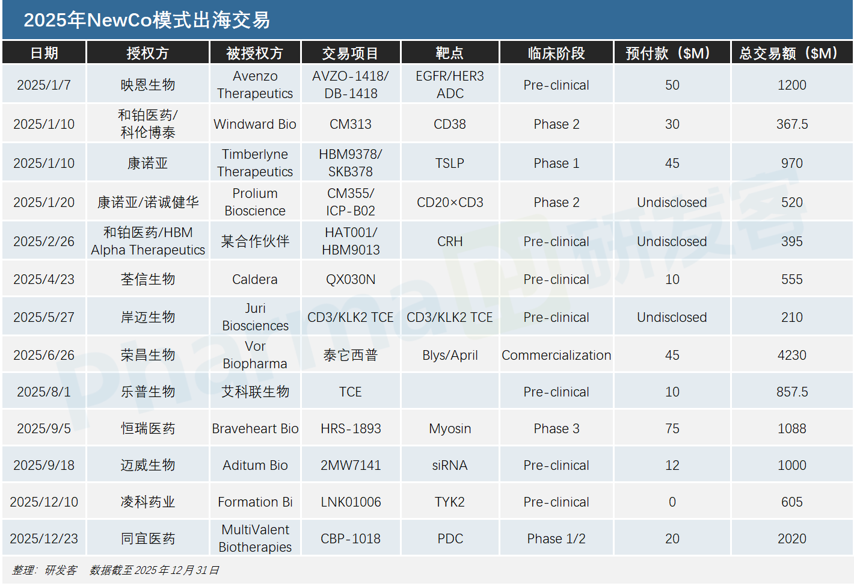
Task: Select the 4230 total deal value cell
Action: coord(791,355)
